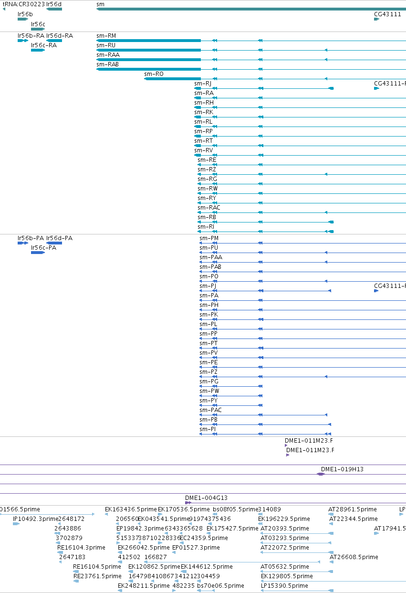Select the sm-RU transcript label
Image resolution: width=406 pixels, height=593 pixels.
[106, 45]
